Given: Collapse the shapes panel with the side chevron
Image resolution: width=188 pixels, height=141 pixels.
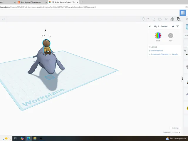Looking at the screenshot, I should pos(182,79).
